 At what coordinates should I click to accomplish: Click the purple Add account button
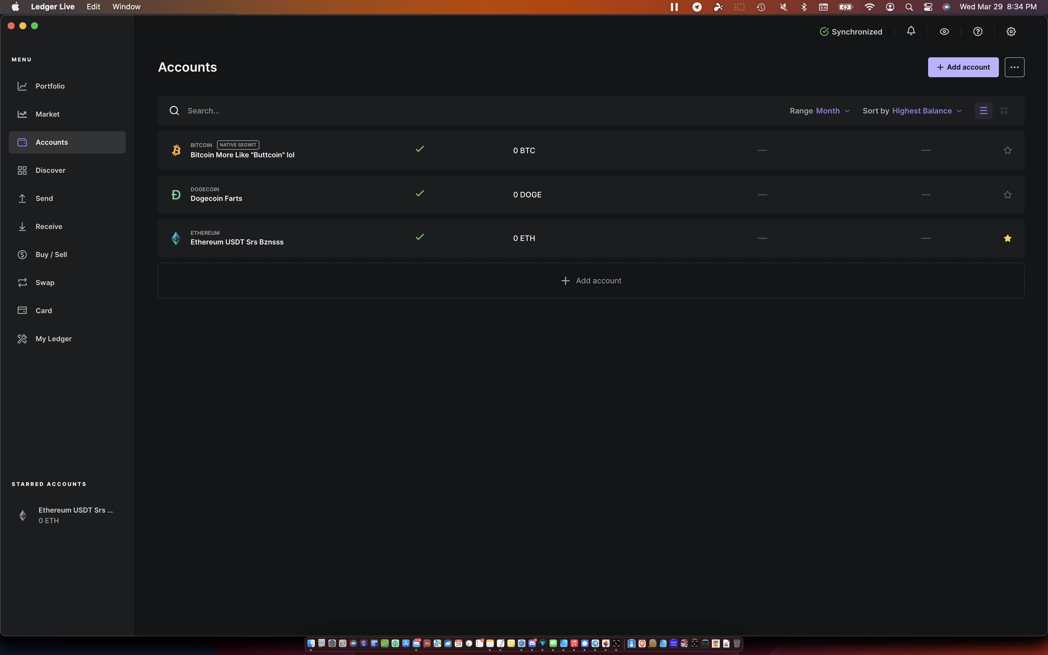(x=963, y=67)
